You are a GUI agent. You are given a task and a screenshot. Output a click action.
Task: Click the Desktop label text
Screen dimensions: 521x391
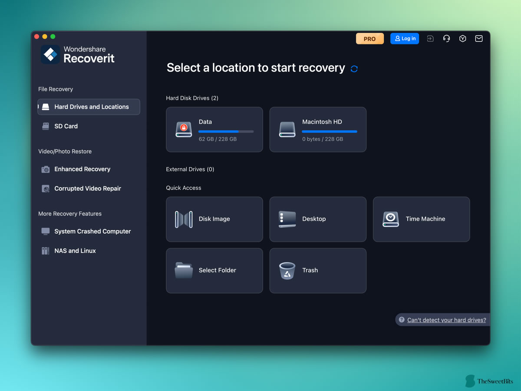click(314, 219)
